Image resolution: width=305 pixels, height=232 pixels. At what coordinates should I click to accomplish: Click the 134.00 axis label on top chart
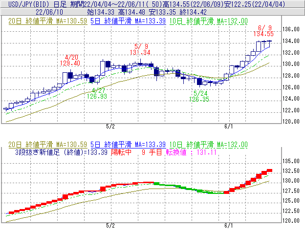[291, 41]
